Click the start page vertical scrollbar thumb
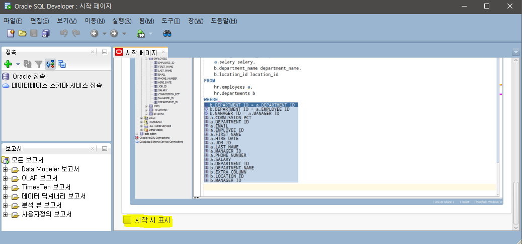 click(x=516, y=203)
